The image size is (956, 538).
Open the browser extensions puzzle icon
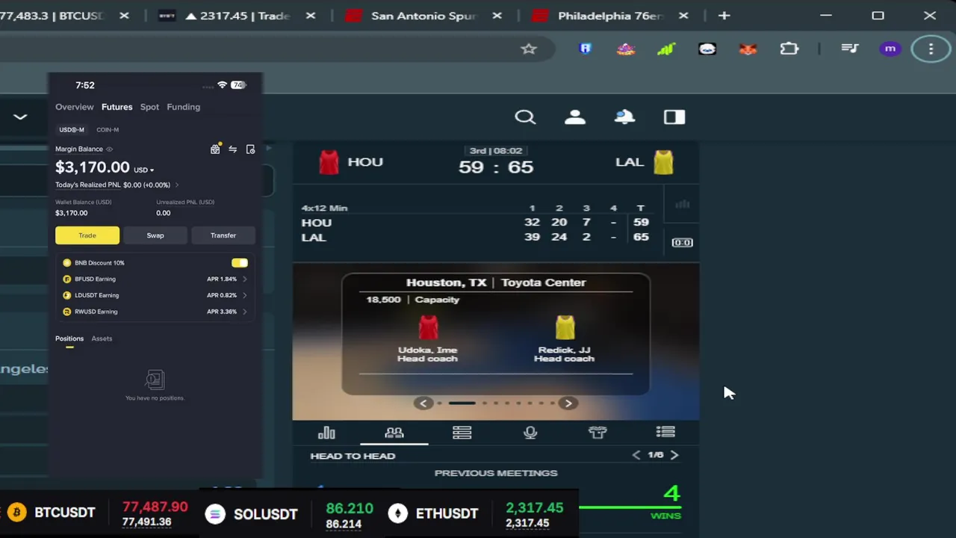[789, 49]
